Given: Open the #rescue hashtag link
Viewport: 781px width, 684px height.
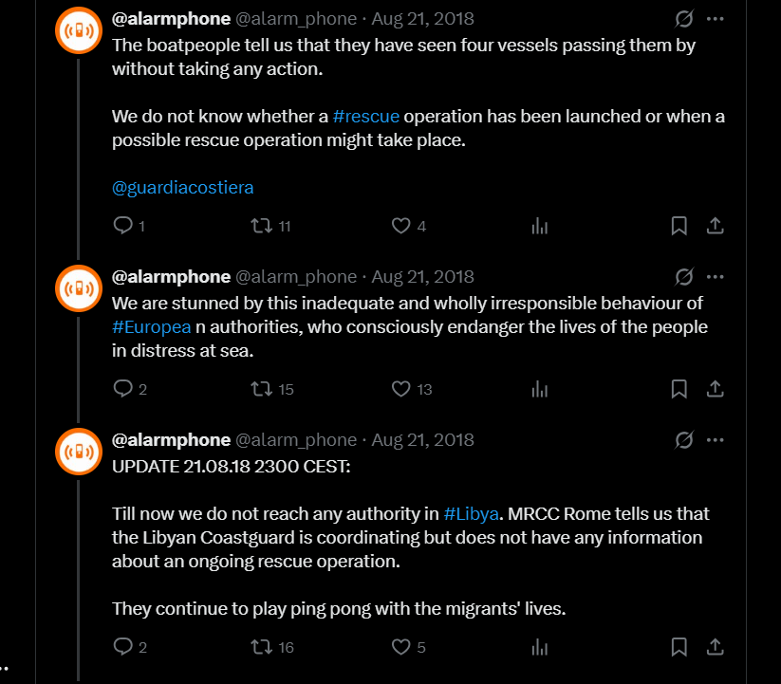Looking at the screenshot, I should tap(366, 117).
